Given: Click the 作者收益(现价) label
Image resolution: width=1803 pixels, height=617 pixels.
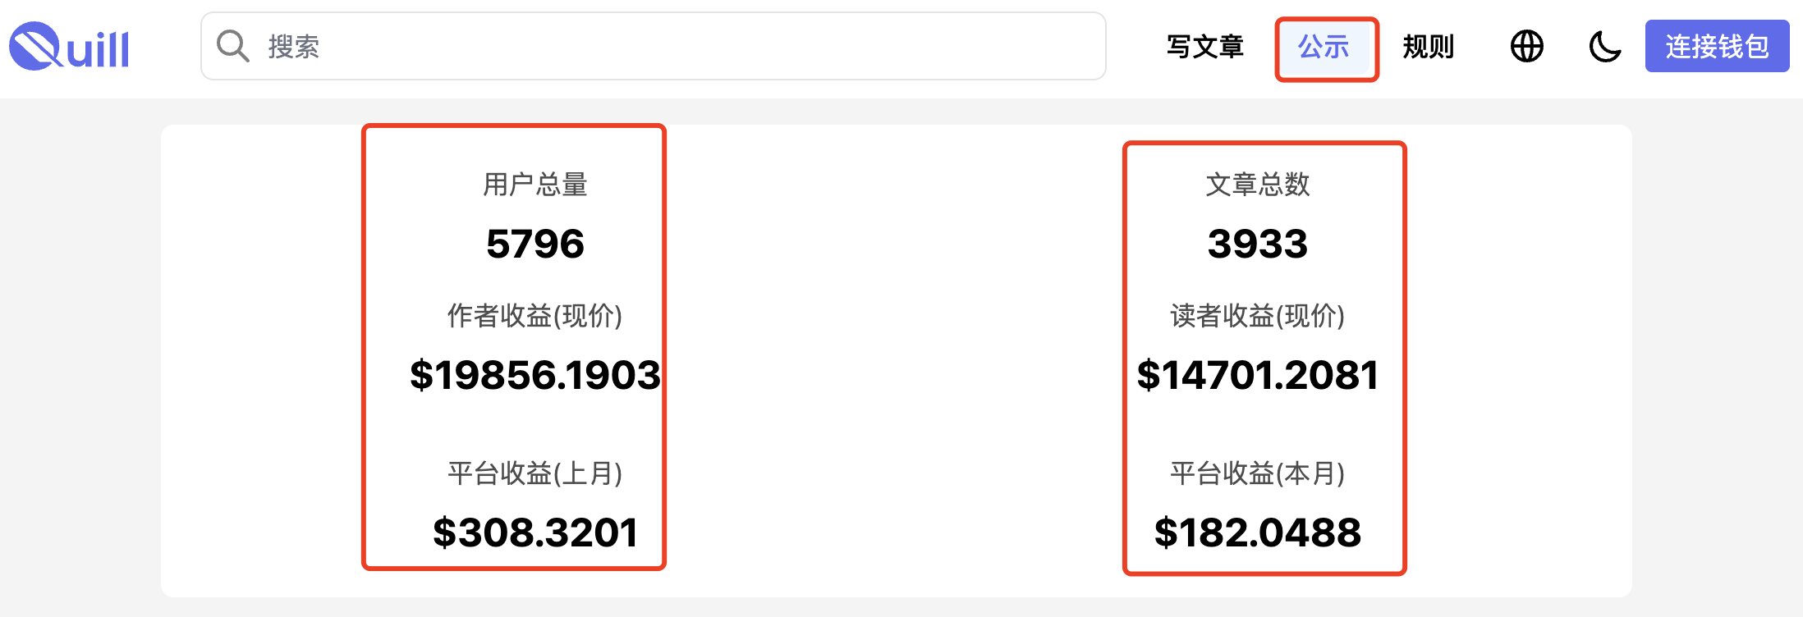Looking at the screenshot, I should pos(534,316).
